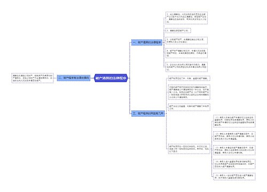Select the two-line third note of branch 三

[x=189, y=107]
